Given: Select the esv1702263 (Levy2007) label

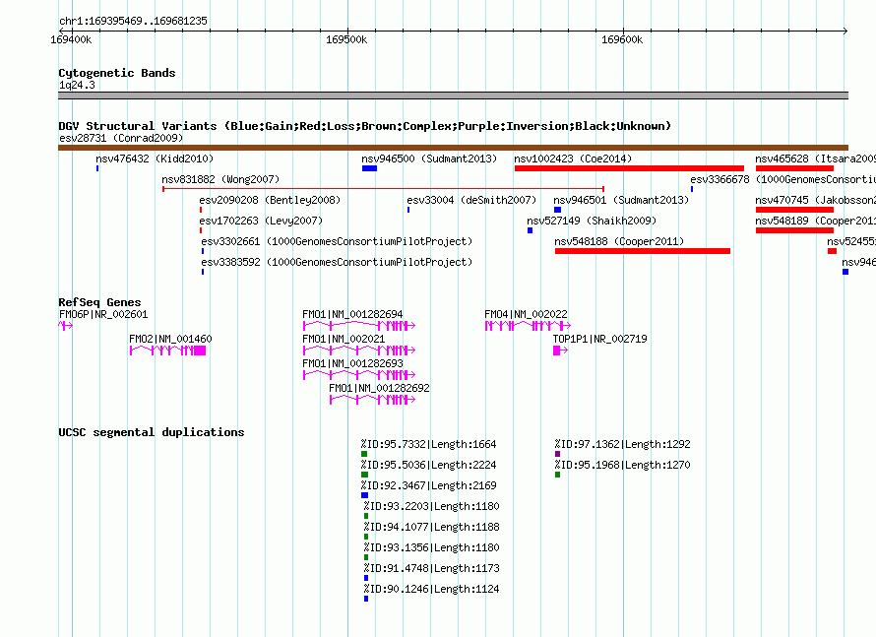Looking at the screenshot, I should [x=261, y=221].
